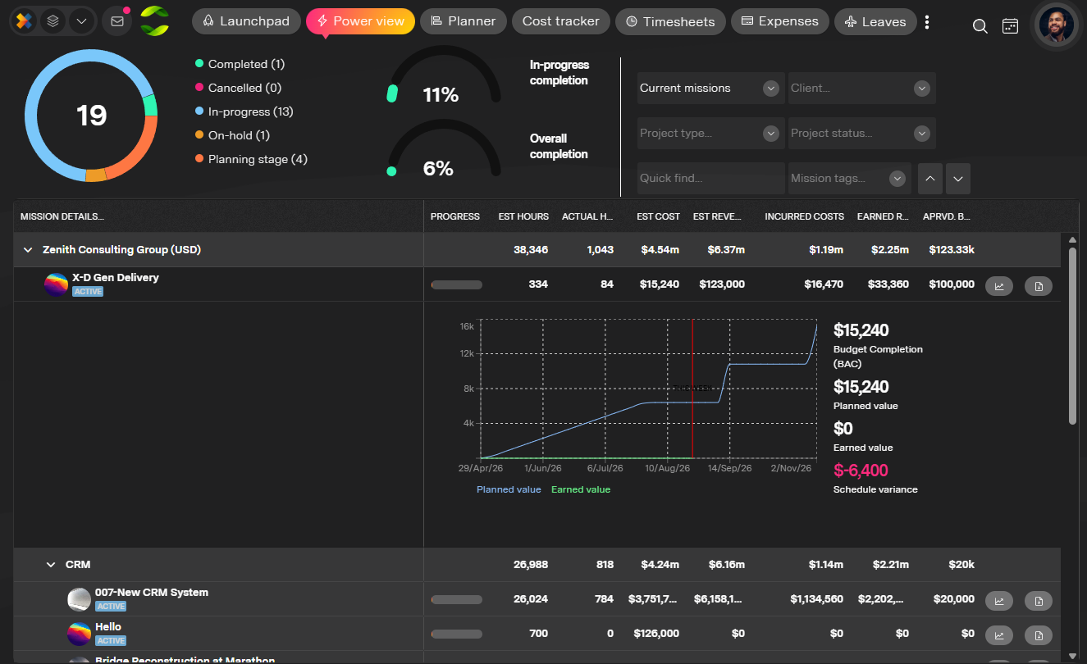Toggle Completed legend entry
The width and height of the screenshot is (1087, 664).
(240, 64)
